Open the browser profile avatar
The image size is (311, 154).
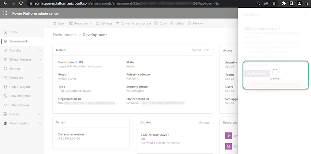tap(300, 3)
